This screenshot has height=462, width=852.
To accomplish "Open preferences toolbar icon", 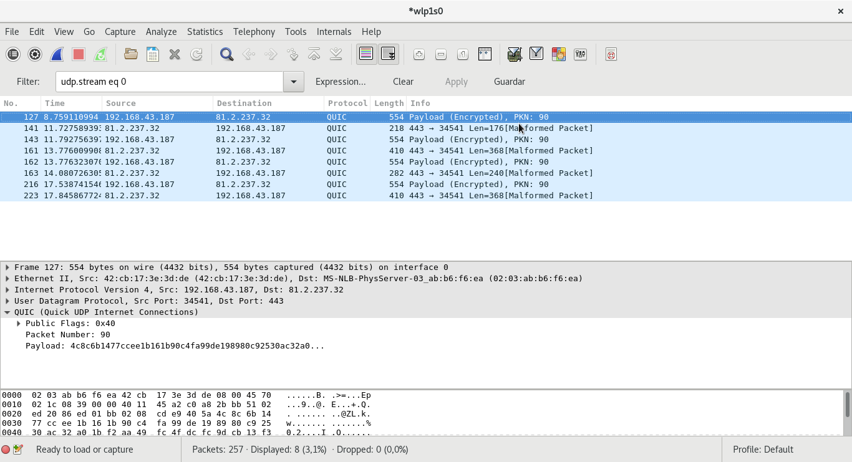I will 580,54.
